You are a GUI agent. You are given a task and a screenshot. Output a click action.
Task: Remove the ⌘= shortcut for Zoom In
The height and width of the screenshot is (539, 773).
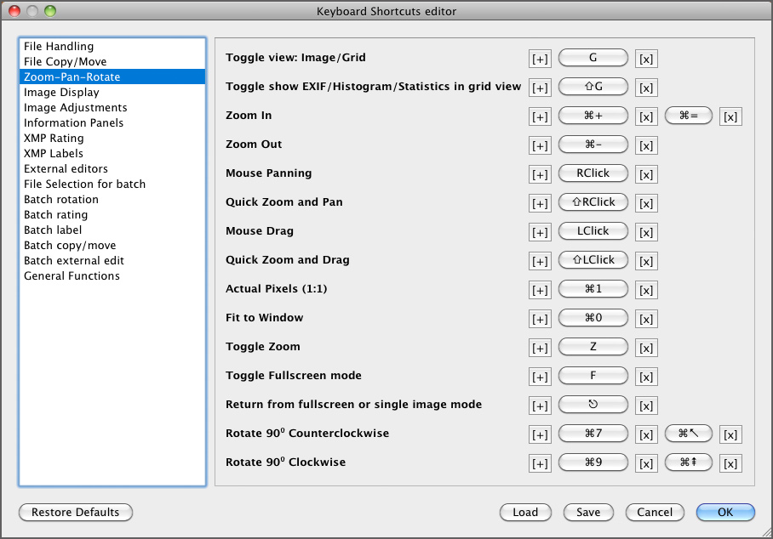730,116
